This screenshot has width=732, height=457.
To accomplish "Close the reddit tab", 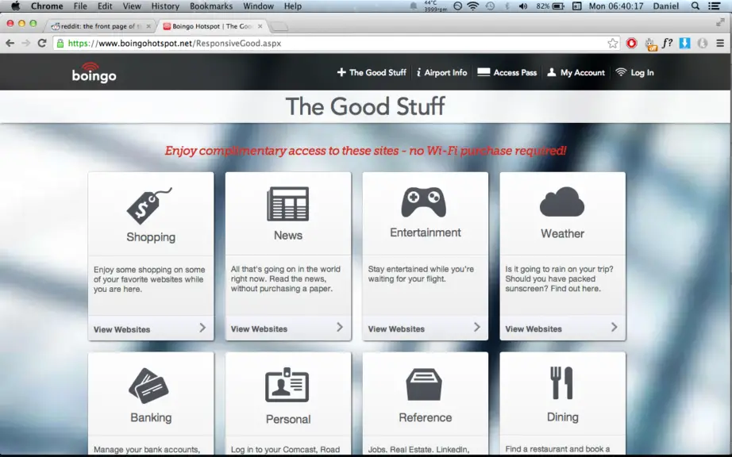I will tap(148, 26).
